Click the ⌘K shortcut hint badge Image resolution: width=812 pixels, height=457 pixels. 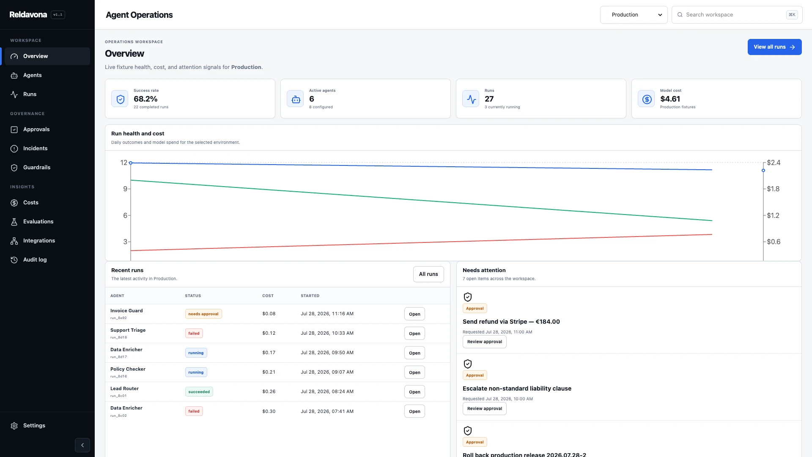792,15
